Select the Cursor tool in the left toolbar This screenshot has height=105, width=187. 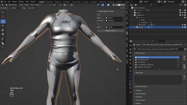pyautogui.click(x=3, y=17)
